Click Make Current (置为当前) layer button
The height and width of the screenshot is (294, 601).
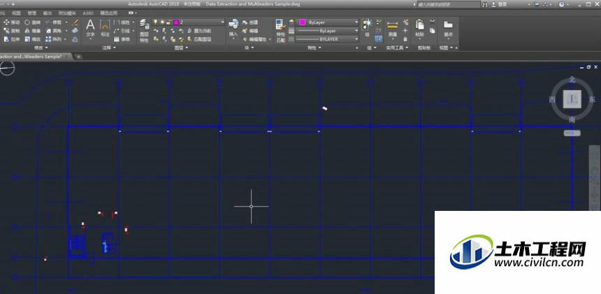tap(198, 31)
